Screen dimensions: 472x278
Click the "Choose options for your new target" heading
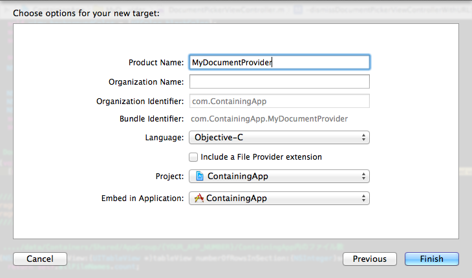point(86,13)
